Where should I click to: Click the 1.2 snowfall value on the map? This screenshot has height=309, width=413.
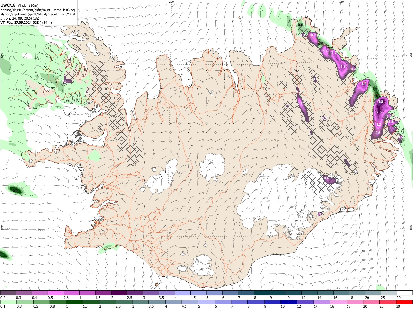click(379, 124)
